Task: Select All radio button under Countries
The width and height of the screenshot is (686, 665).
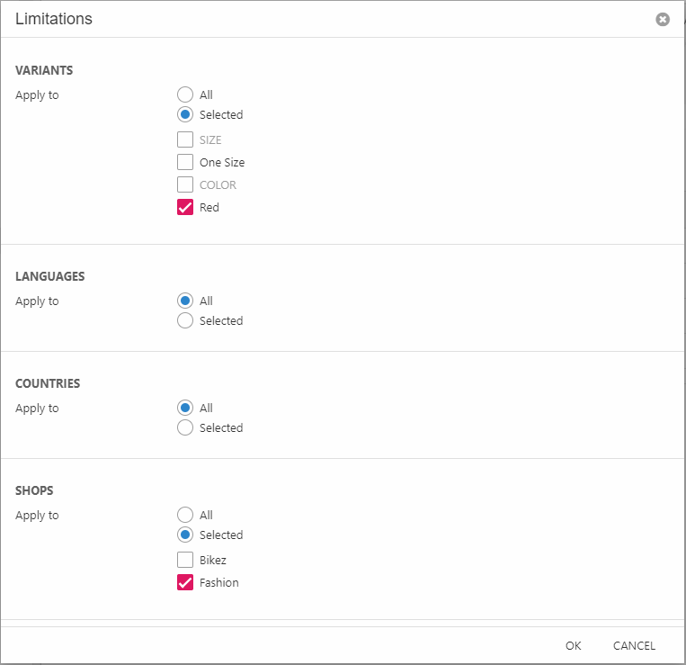Action: (185, 408)
